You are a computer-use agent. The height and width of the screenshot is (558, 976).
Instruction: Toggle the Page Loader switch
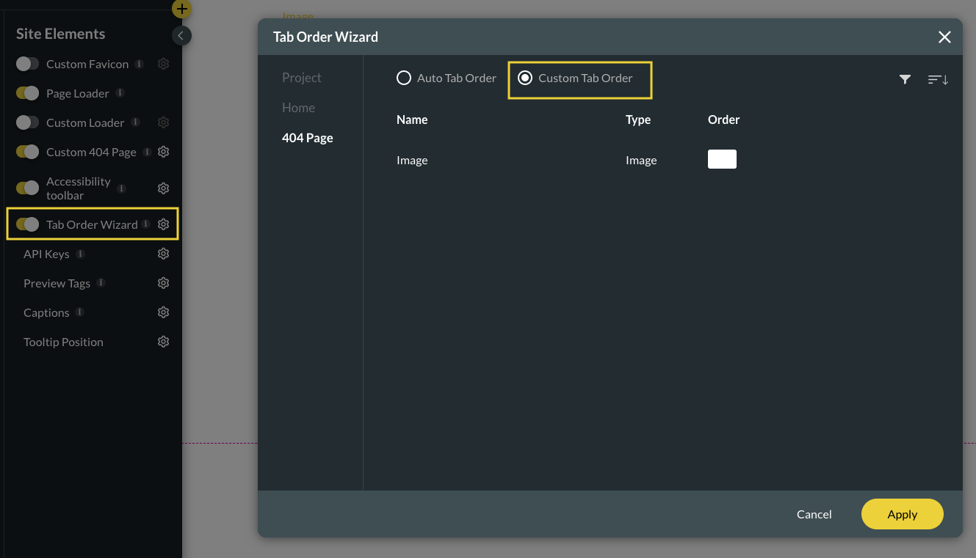pos(27,93)
